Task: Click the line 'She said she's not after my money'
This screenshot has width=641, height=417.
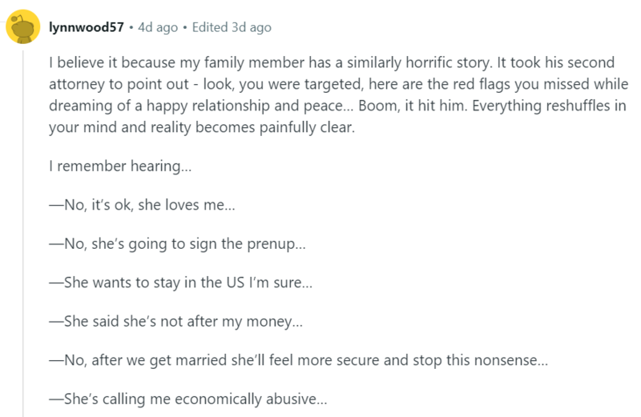Action: [x=175, y=322]
